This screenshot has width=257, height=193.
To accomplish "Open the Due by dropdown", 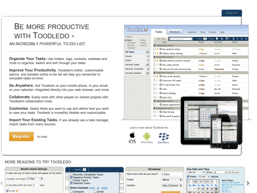I will (196, 172).
